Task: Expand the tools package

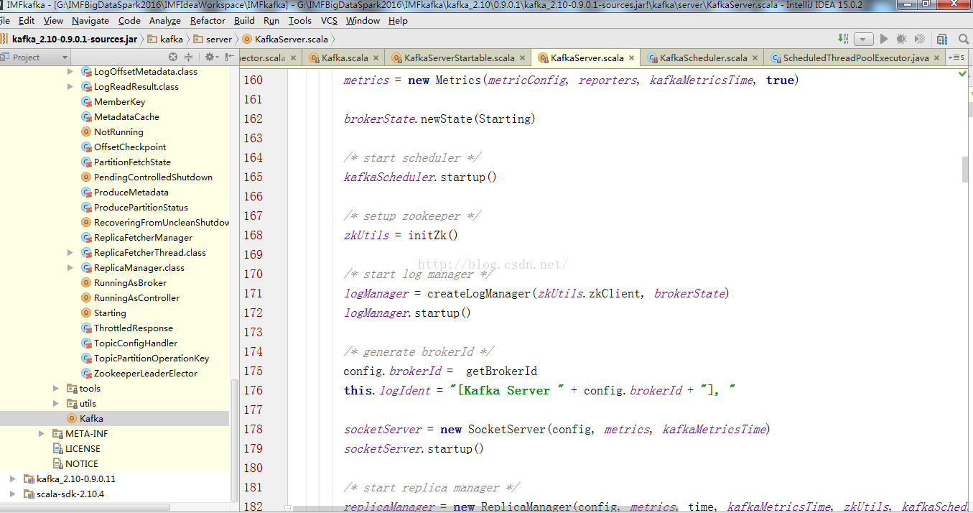Action: (56, 389)
